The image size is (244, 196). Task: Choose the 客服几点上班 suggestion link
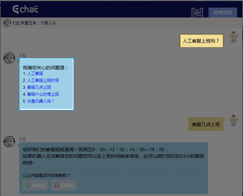[x=39, y=87]
